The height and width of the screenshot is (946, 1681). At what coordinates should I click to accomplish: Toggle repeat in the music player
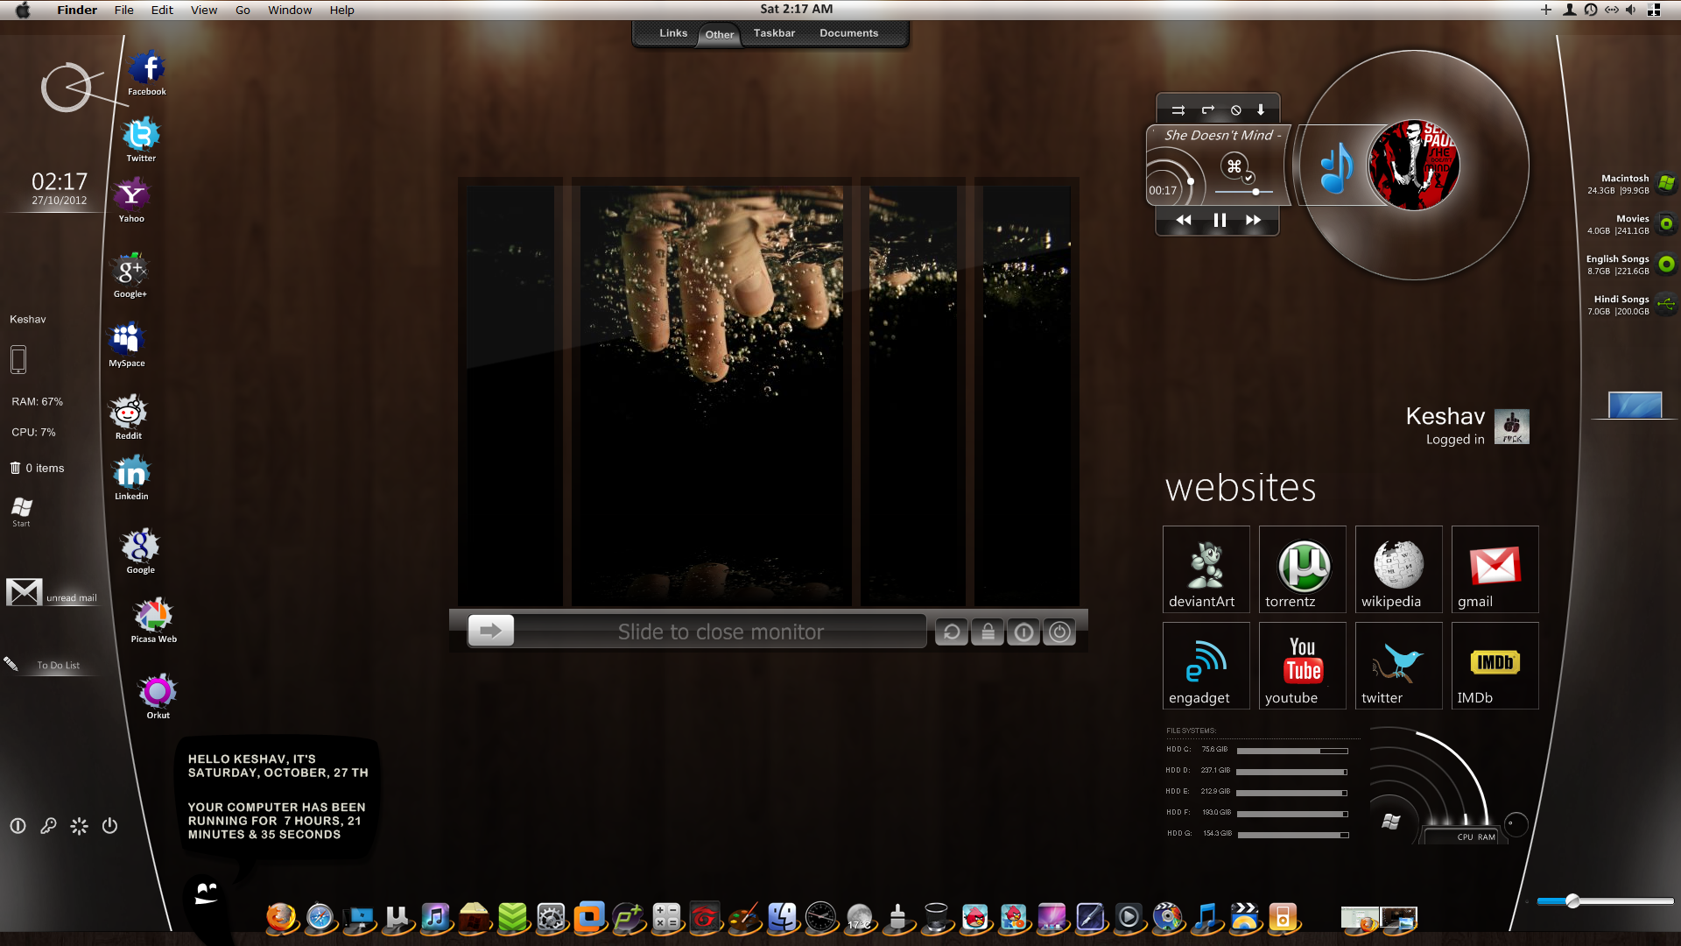pos(1207,110)
